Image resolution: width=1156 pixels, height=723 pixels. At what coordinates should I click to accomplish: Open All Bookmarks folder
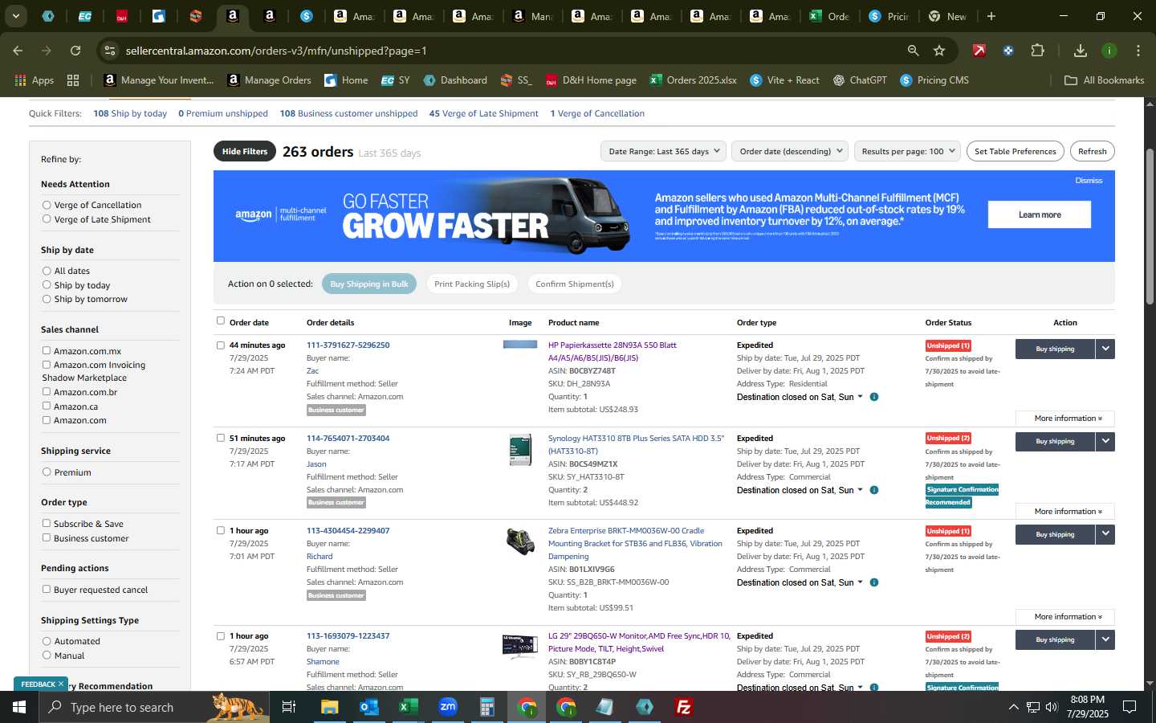(1104, 80)
